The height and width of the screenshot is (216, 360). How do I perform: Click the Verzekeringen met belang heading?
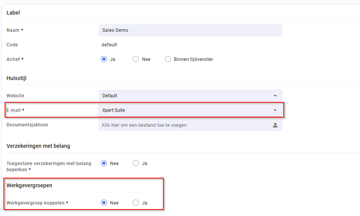38,146
